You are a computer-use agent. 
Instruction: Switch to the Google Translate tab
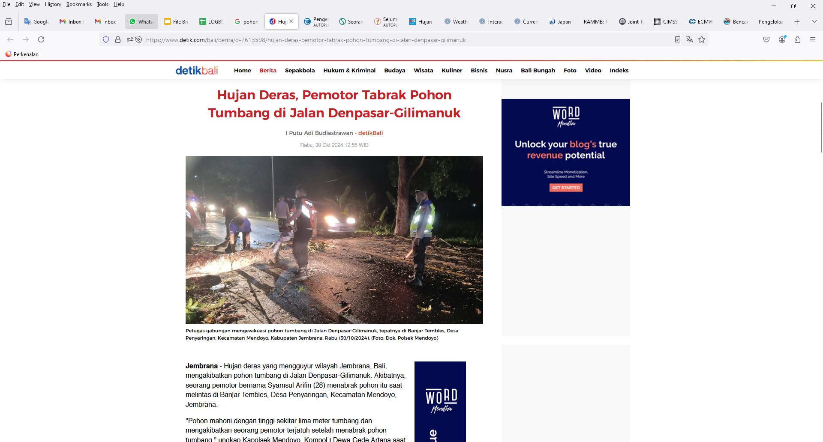pos(37,21)
